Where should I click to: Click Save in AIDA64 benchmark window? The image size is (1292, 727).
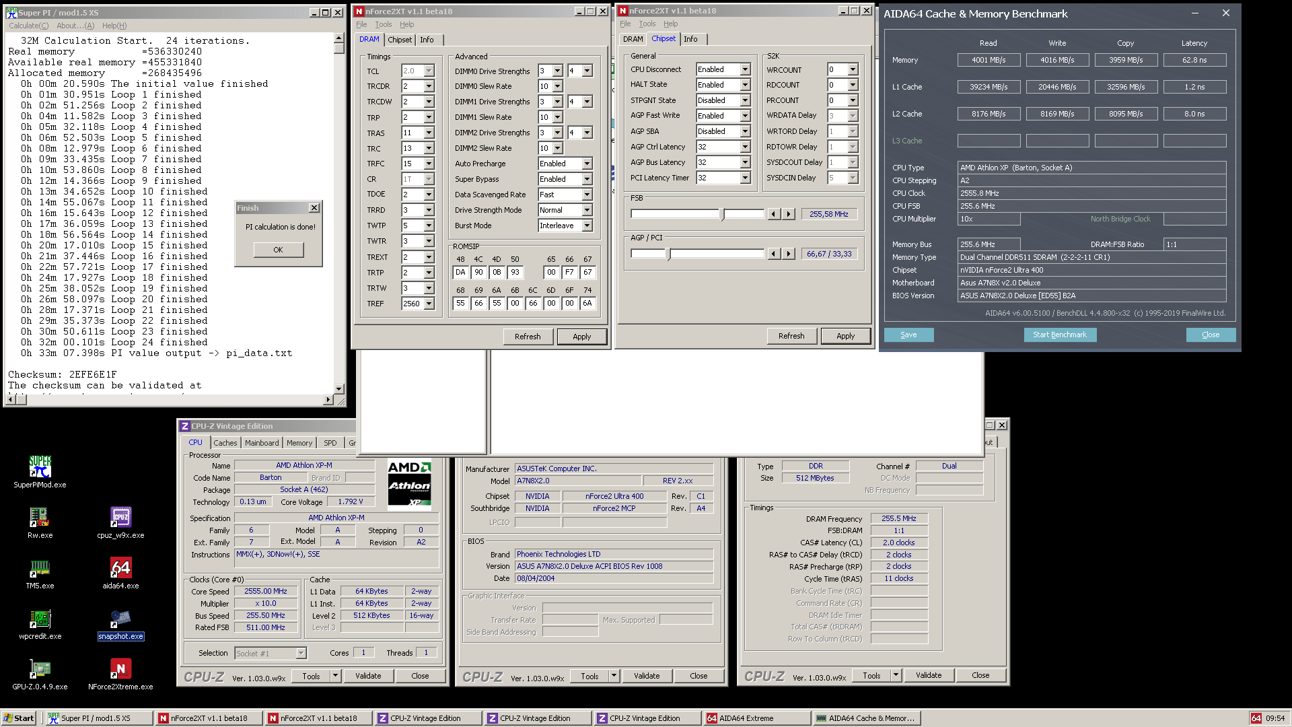coord(908,335)
